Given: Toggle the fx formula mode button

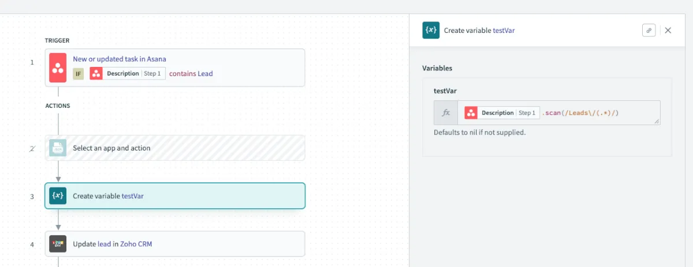Looking at the screenshot, I should pyautogui.click(x=446, y=113).
